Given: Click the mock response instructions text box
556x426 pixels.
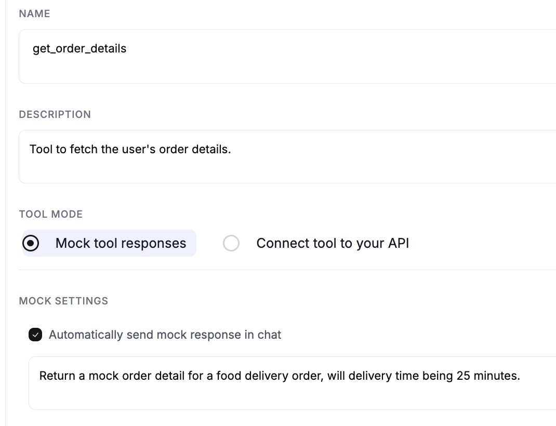Looking at the screenshot, I should click(x=260, y=383).
